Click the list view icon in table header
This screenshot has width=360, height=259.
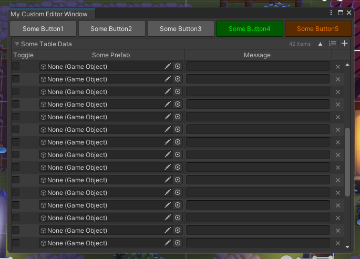tap(332, 44)
